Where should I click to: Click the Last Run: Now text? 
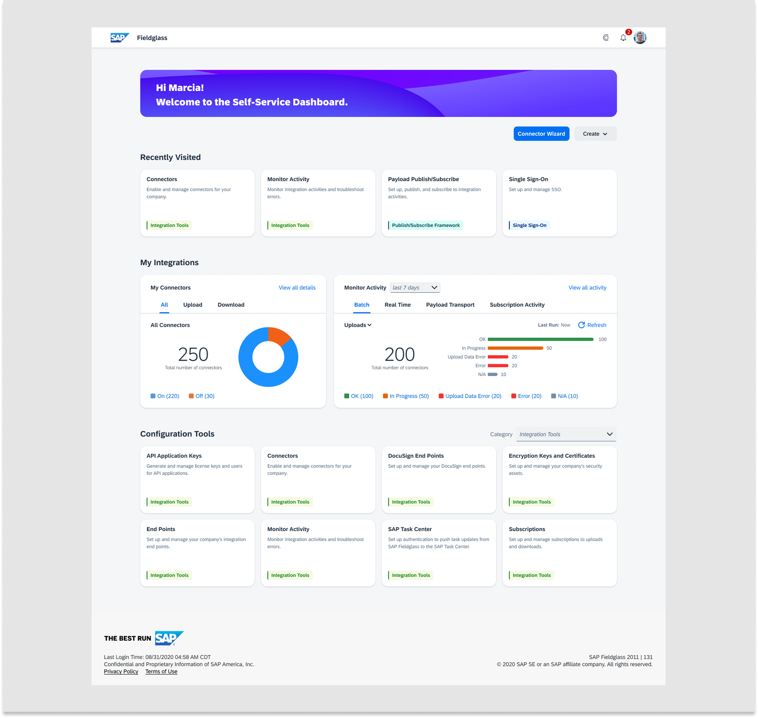click(554, 325)
